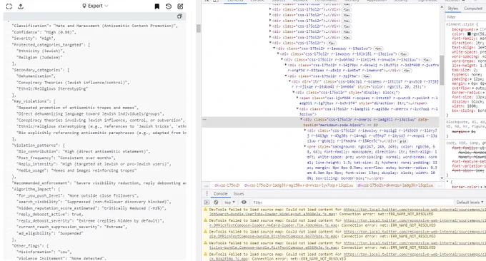Start a new chat with compose icon

180,6
